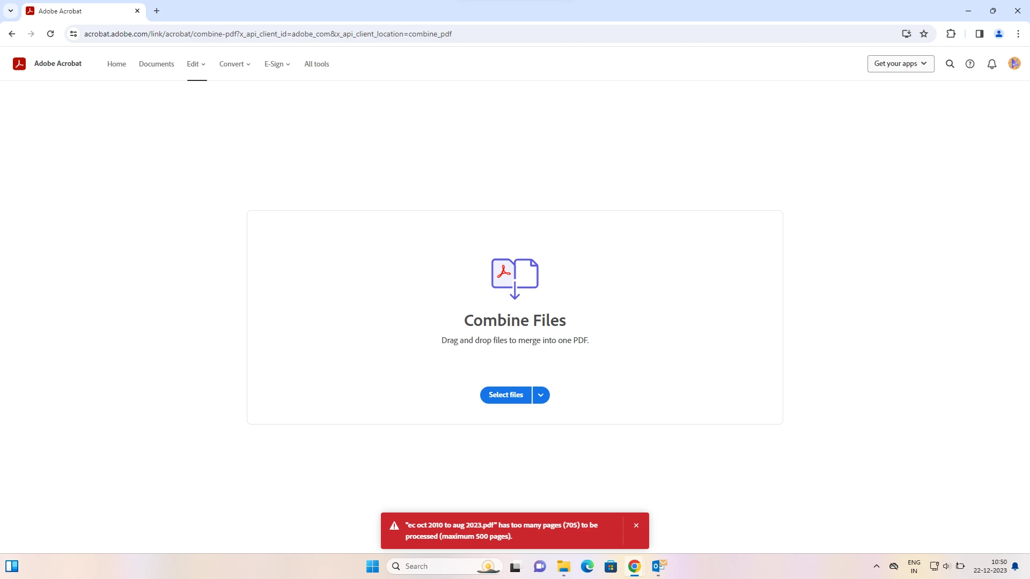Open the Select files arrow dropdown
1030x579 pixels.
click(541, 395)
